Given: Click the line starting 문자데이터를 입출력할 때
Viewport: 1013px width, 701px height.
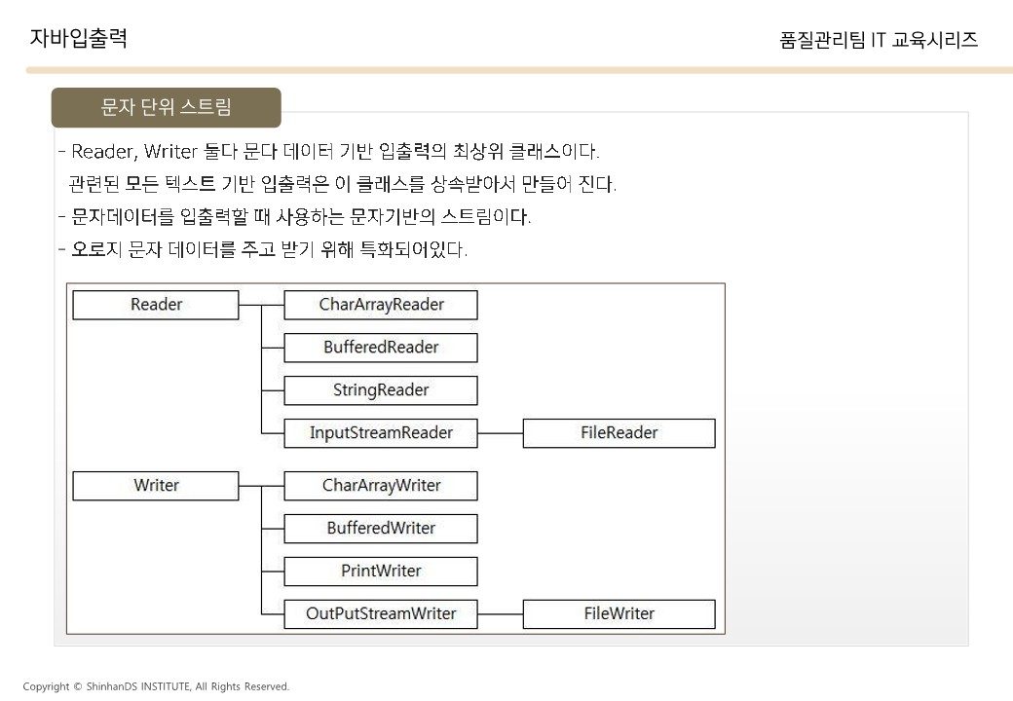Looking at the screenshot, I should point(294,217).
